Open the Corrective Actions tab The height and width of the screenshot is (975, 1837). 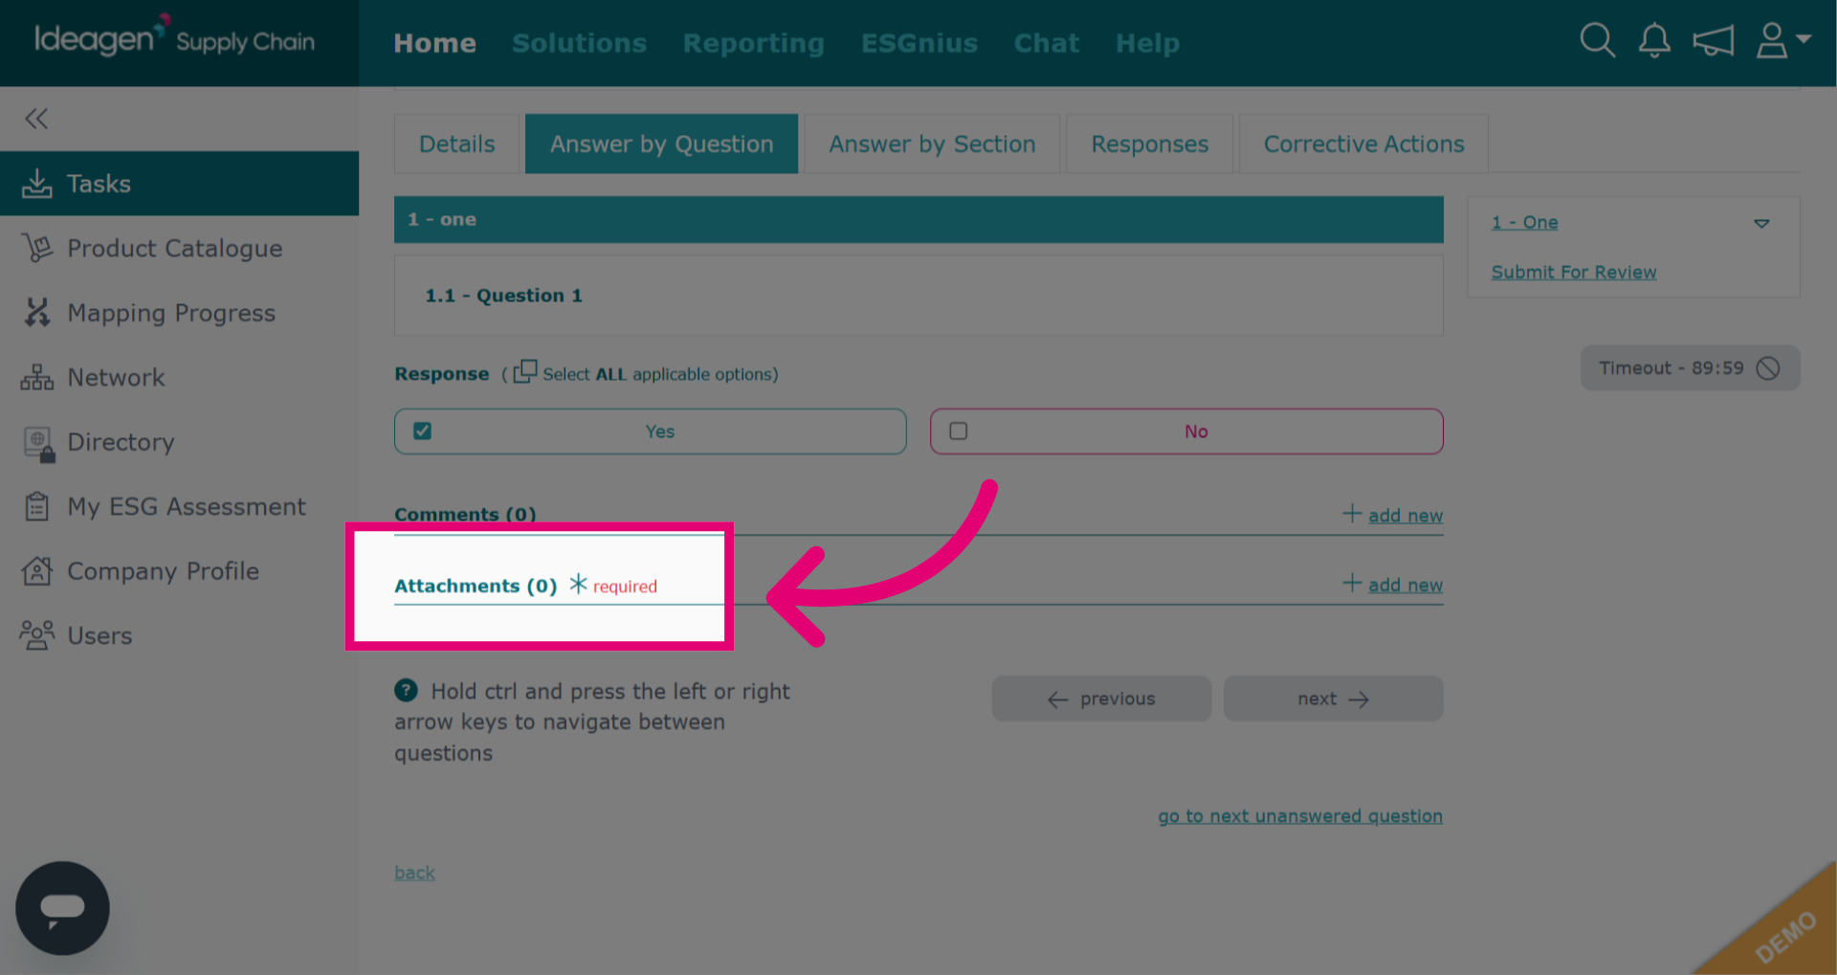point(1363,144)
